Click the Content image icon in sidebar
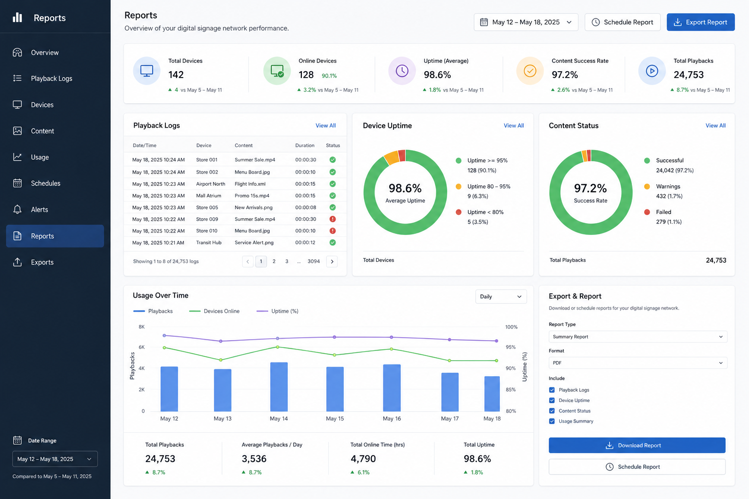The image size is (749, 499). tap(18, 131)
